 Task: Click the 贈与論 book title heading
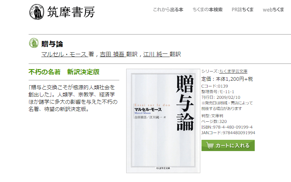pyautogui.click(x=52, y=44)
